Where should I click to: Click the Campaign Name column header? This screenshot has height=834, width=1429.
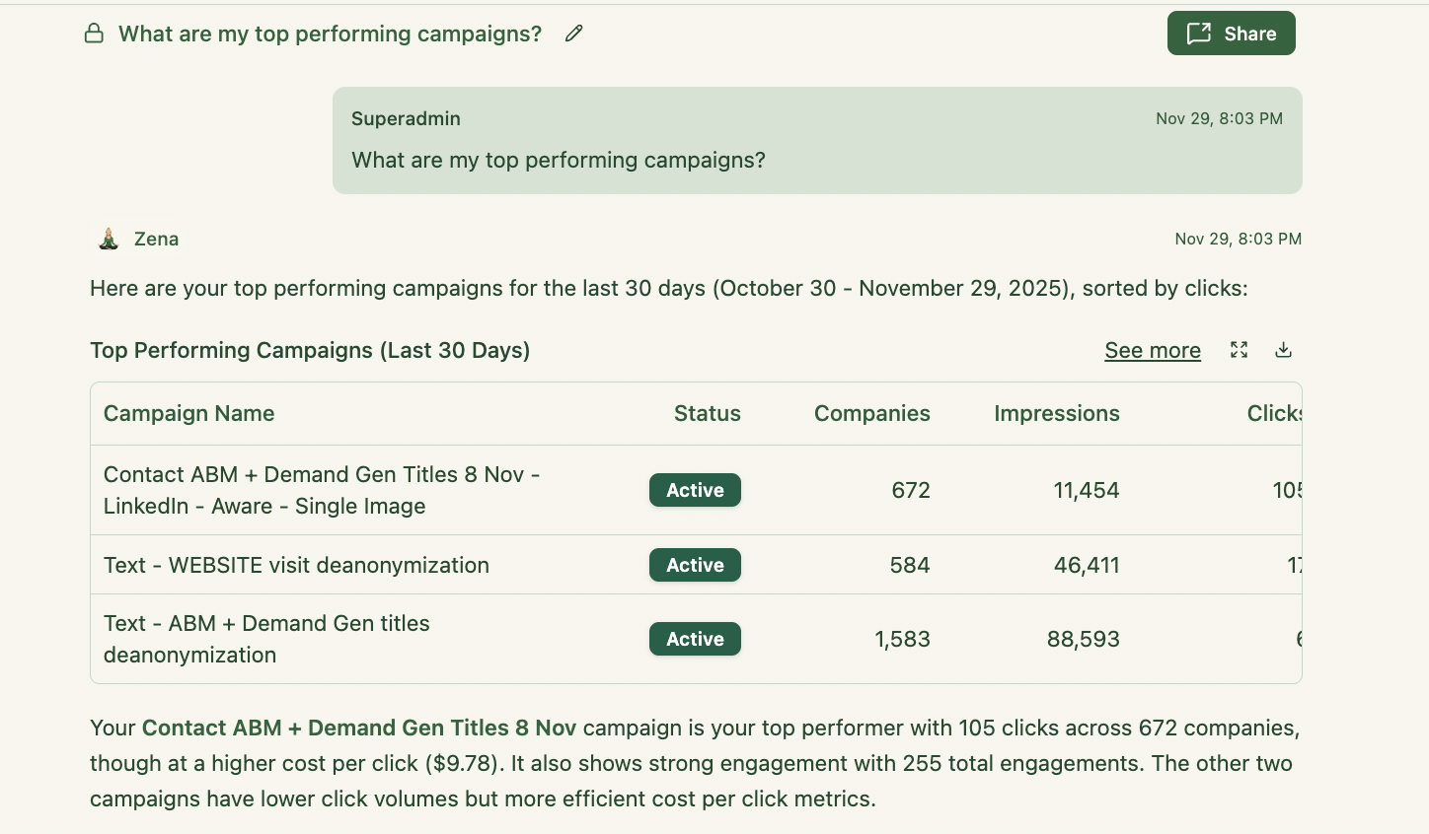(188, 413)
